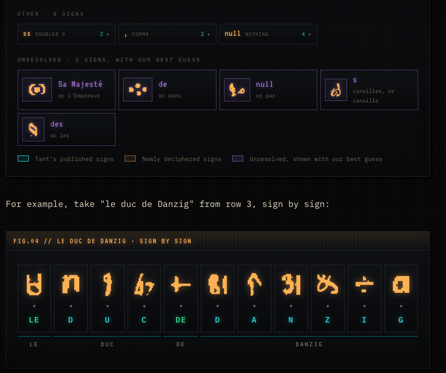Expand the null nothing sign entry
Screen dimensions: 446x373
268,34
